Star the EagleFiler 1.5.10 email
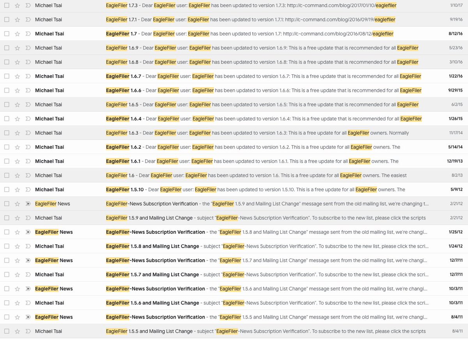This screenshot has width=468, height=340. [x=17, y=190]
